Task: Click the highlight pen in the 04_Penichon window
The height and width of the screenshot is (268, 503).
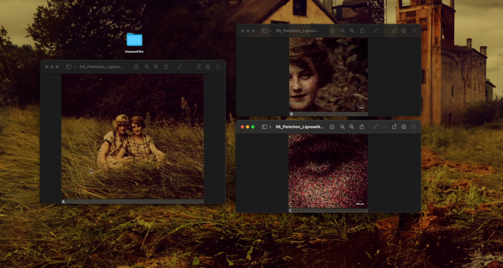Action: point(180,67)
